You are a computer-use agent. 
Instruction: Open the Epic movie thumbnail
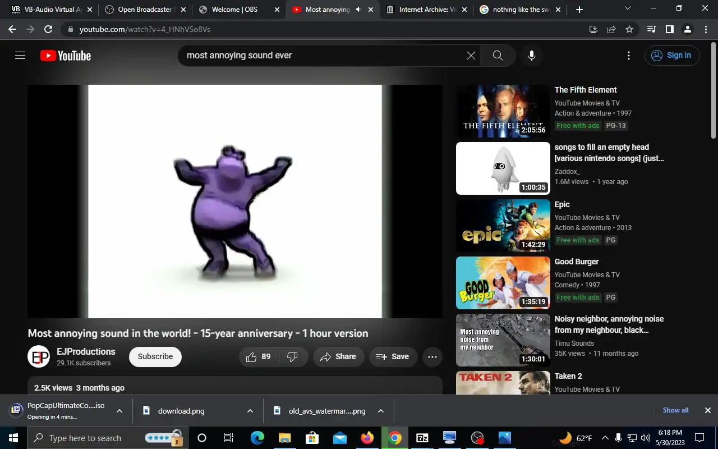(x=503, y=226)
